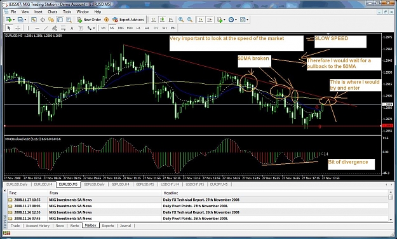Toggle the Expert Advisors button
Image resolution: width=397 pixels, height=239 pixels.
click(x=128, y=20)
